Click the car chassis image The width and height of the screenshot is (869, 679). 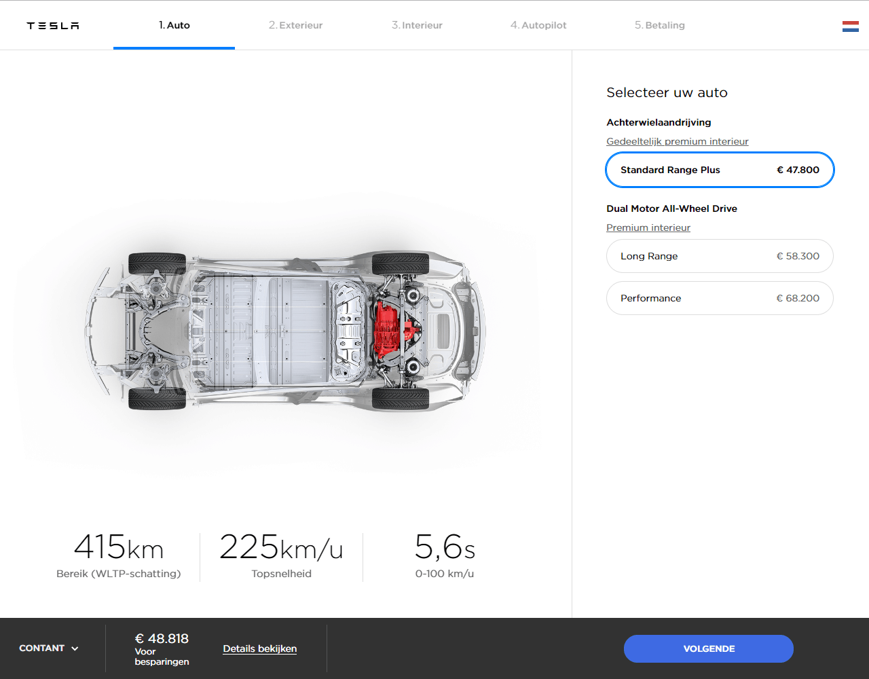(x=285, y=331)
